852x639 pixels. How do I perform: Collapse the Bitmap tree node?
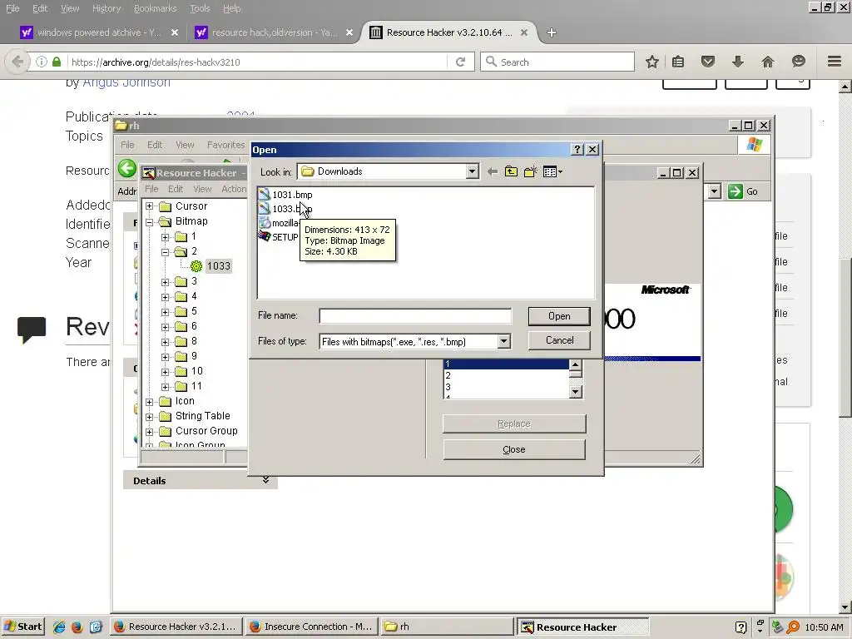pyautogui.click(x=150, y=221)
